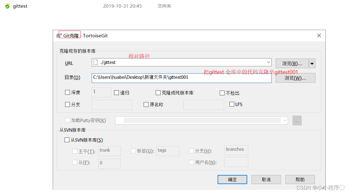Toggle the 从(F) checkbox

pos(75,162)
